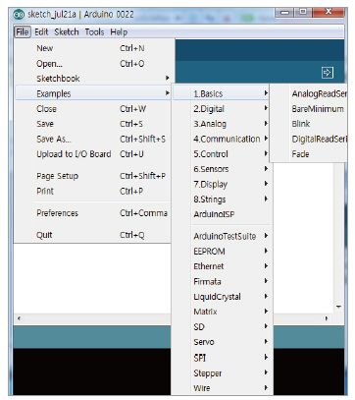Expand the Stepper library examples
The image size is (355, 400).
click(221, 372)
